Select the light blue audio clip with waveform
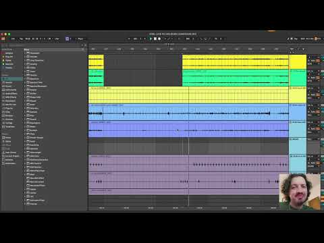This screenshot has width=324, height=243. tap(188, 112)
